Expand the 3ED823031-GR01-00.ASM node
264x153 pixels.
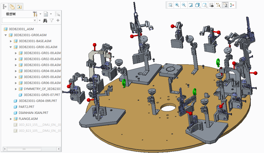pyautogui.click(x=16, y=53)
